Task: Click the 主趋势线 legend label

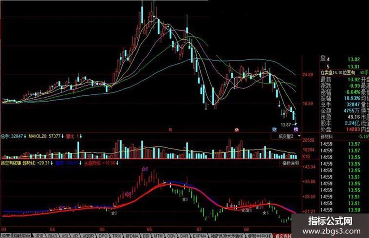Action: (92, 163)
